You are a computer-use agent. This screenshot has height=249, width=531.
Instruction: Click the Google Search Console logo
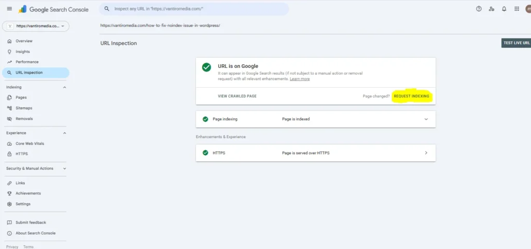click(53, 9)
